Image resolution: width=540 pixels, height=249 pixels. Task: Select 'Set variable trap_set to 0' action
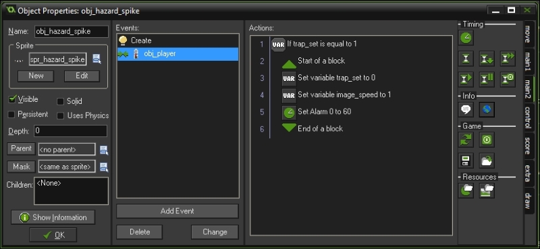click(x=336, y=78)
